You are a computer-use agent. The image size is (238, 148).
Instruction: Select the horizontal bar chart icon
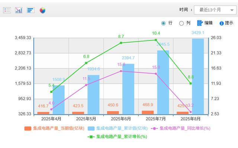click(30, 10)
